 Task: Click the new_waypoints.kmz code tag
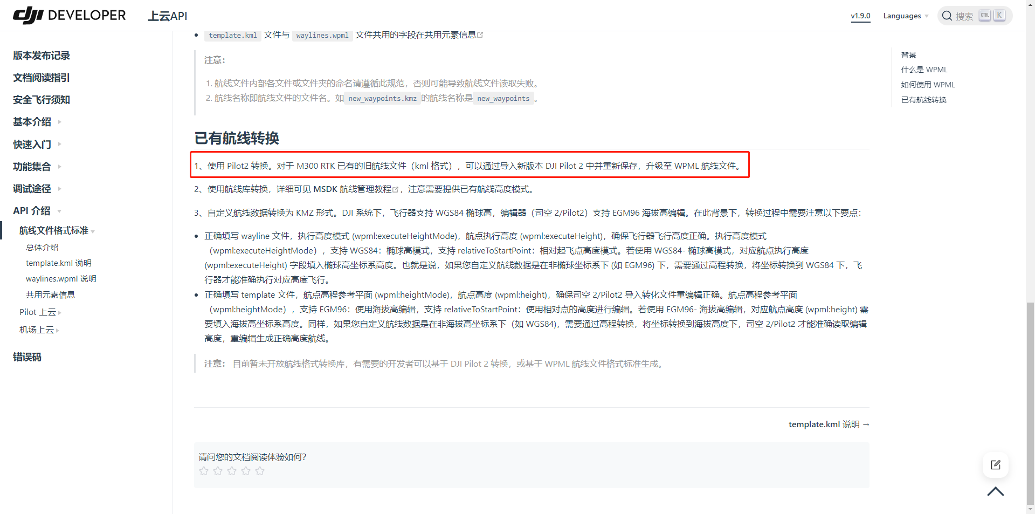click(382, 98)
